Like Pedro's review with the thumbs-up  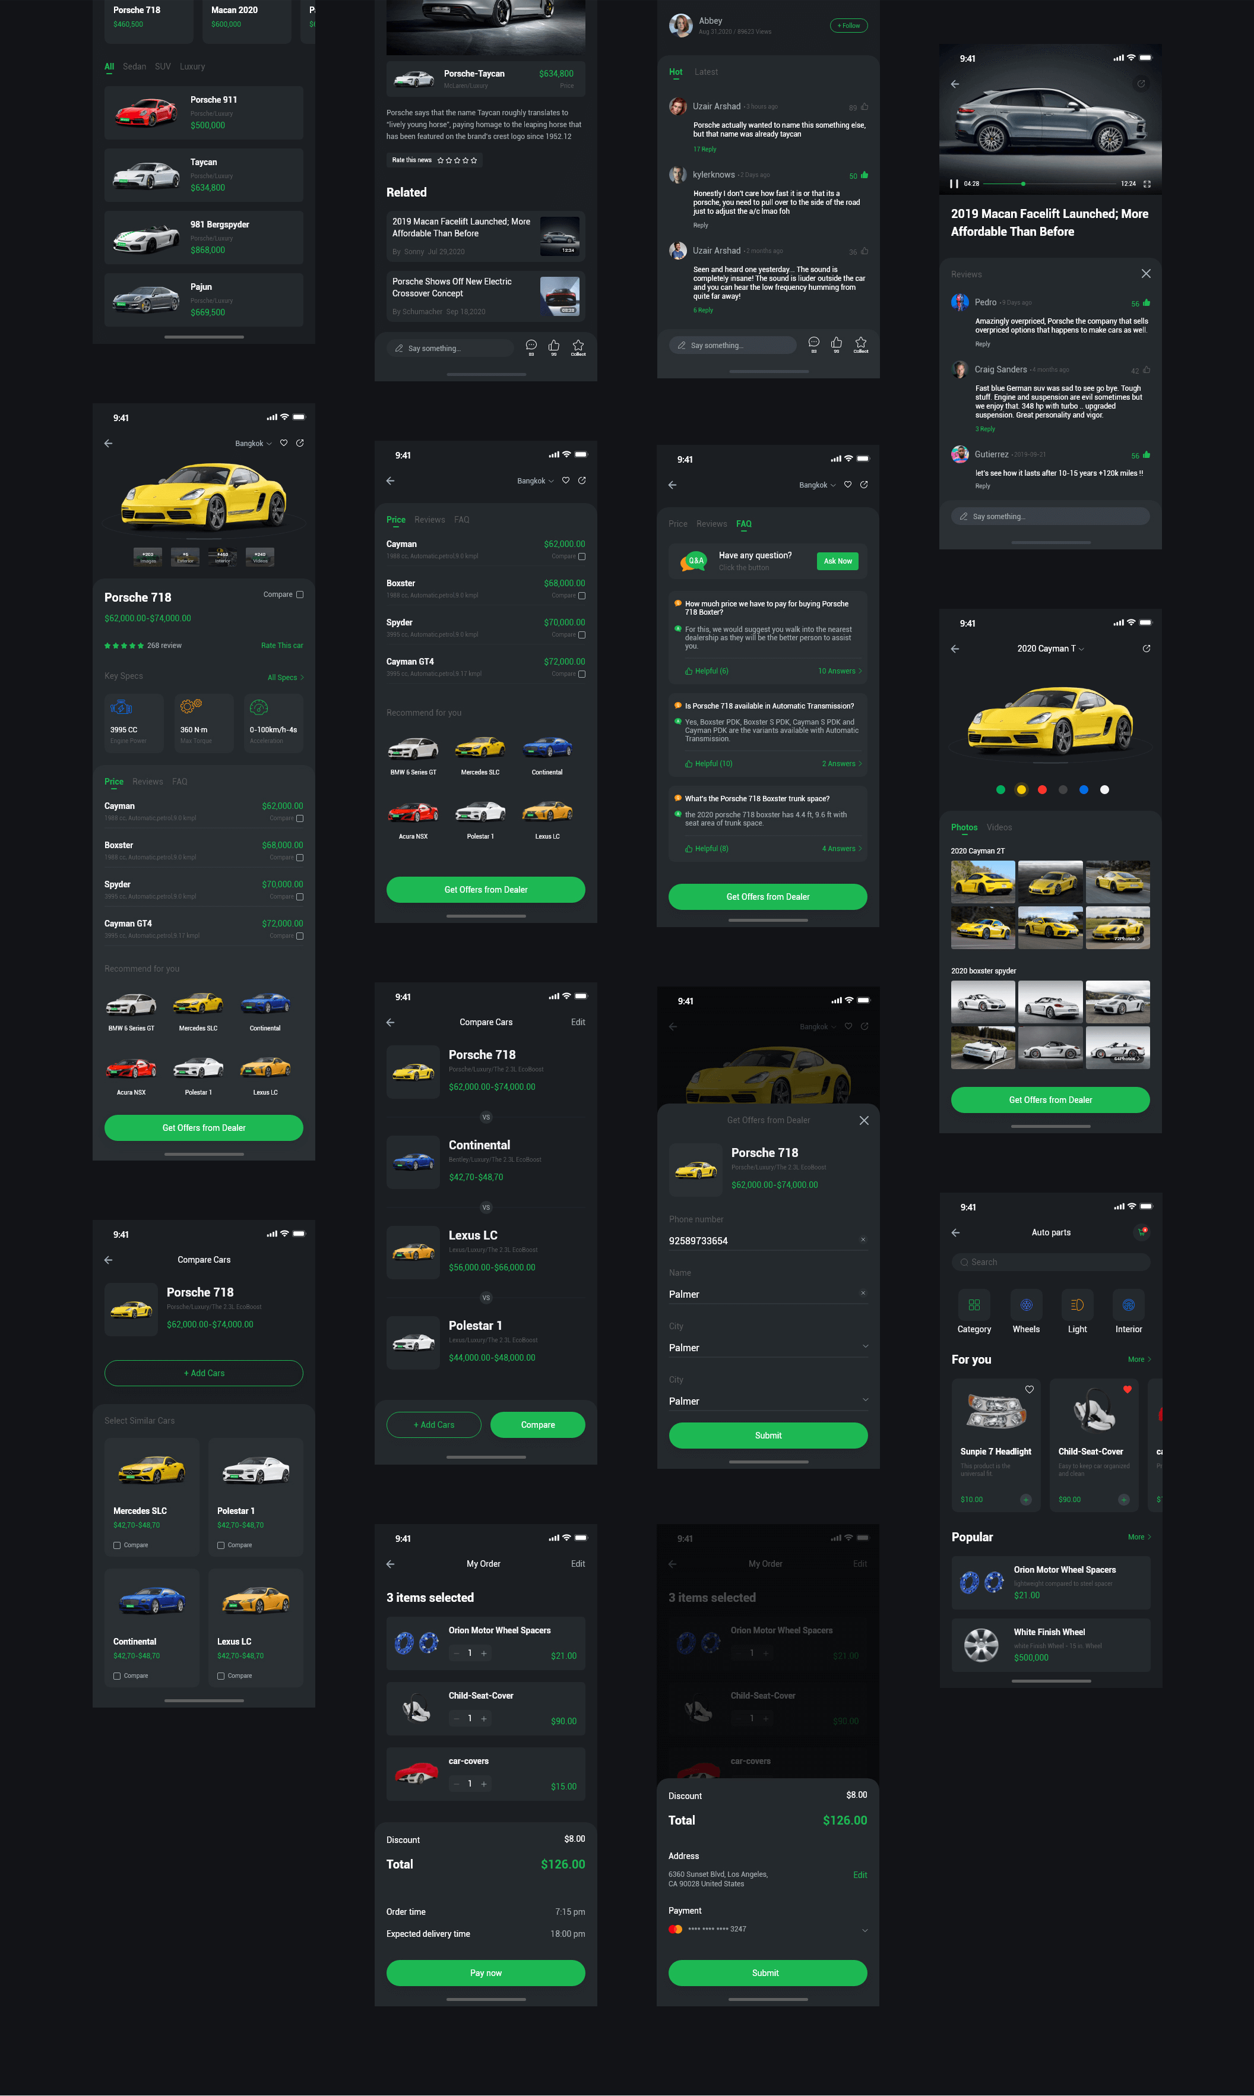point(1147,302)
